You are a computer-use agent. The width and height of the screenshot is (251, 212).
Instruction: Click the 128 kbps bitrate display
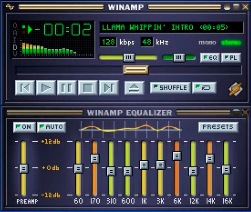click(108, 42)
